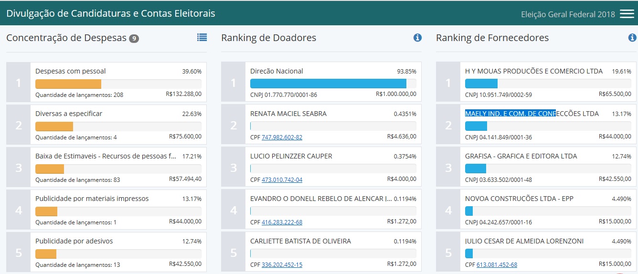Select donor Direção Nacional
The width and height of the screenshot is (638, 274).
276,71
